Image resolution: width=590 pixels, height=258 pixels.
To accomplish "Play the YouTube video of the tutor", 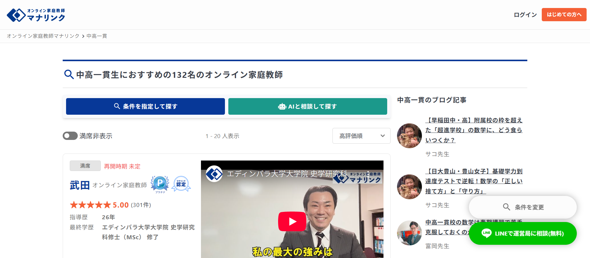I will click(292, 221).
